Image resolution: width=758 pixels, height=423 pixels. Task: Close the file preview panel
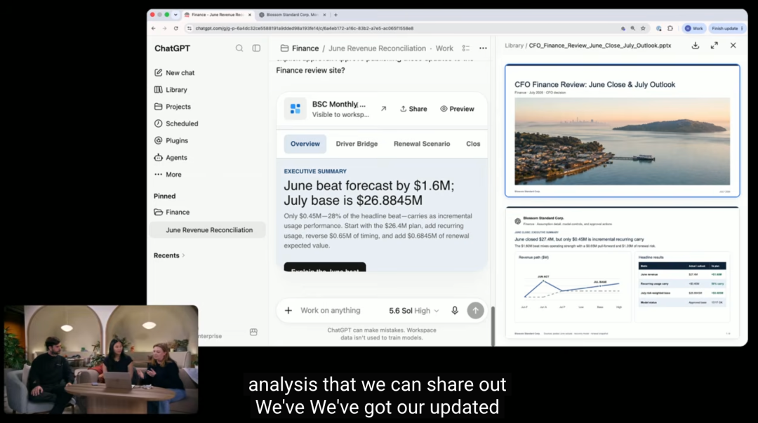coord(733,46)
